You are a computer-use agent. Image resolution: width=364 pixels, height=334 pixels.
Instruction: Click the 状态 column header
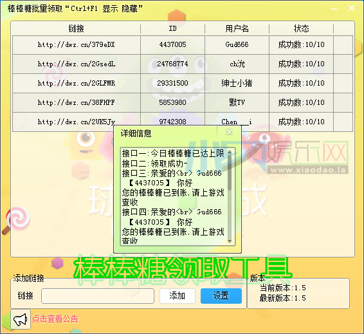point(301,28)
